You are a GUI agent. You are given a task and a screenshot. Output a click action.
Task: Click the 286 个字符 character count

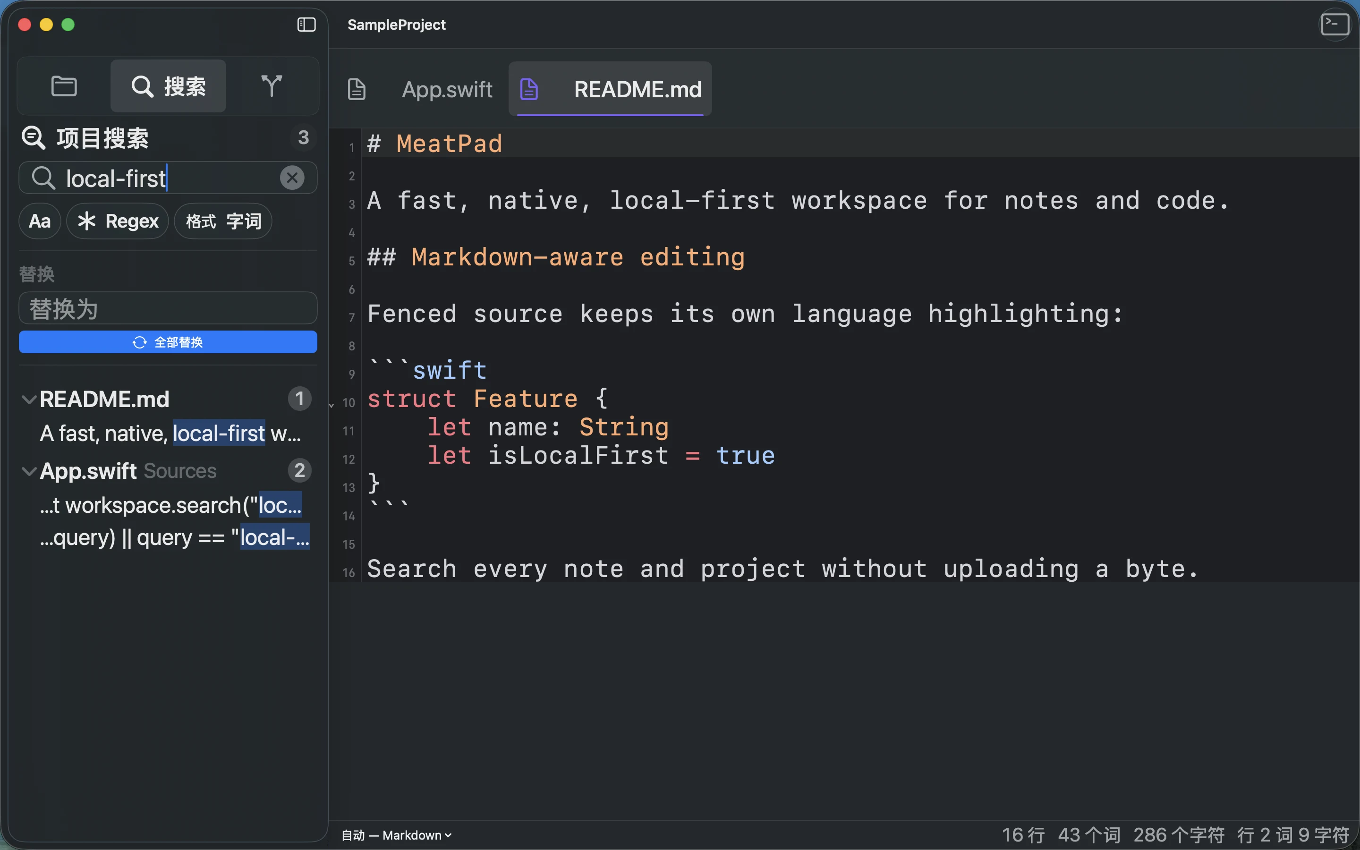point(1179,835)
